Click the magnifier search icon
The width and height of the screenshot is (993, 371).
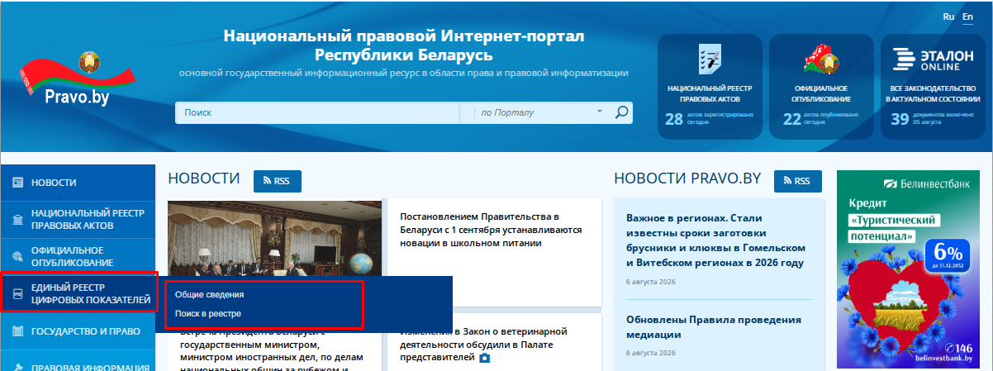coord(622,112)
